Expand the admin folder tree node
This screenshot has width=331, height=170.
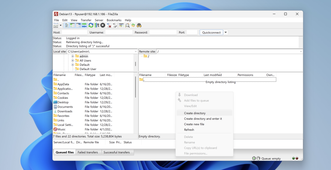(x=73, y=56)
